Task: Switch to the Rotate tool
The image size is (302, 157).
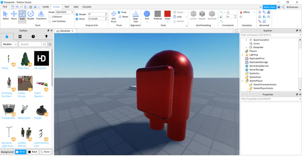Action: point(31,15)
